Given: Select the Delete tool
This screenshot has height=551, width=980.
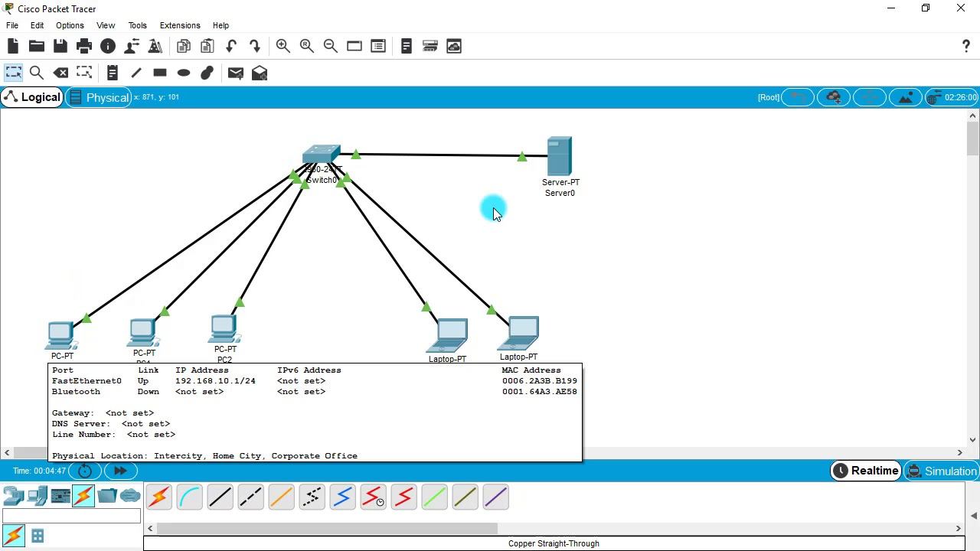Looking at the screenshot, I should tap(60, 73).
